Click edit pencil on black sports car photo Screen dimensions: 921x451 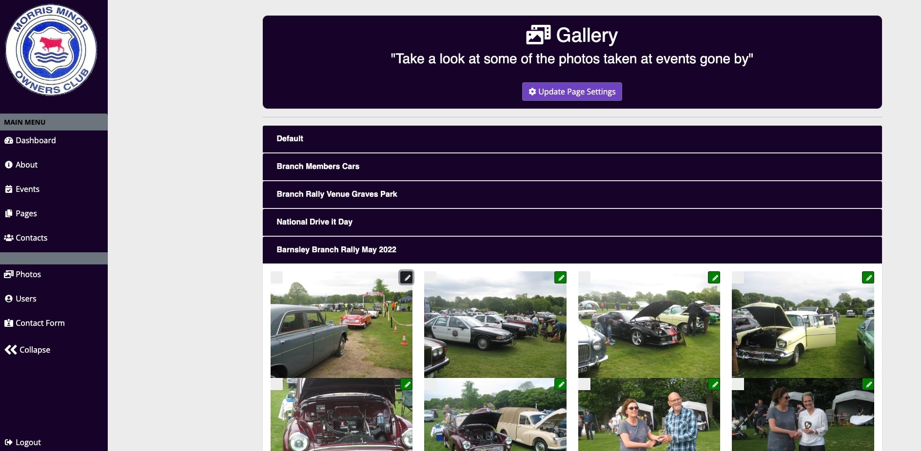pos(714,278)
